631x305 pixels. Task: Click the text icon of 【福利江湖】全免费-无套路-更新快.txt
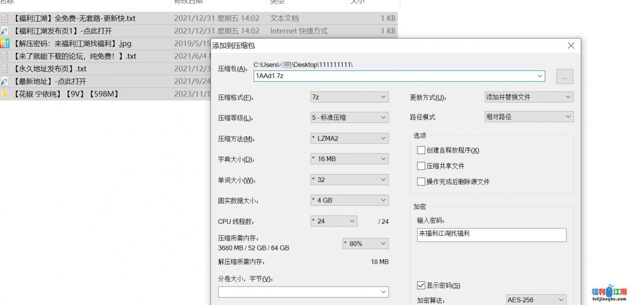tap(4, 18)
